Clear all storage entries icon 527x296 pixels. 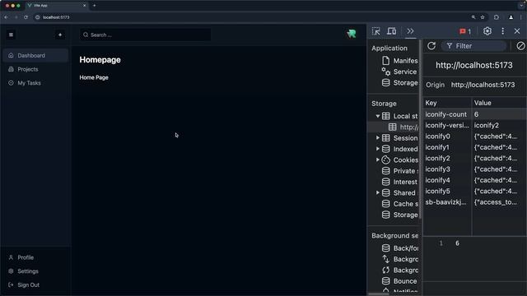pos(520,46)
